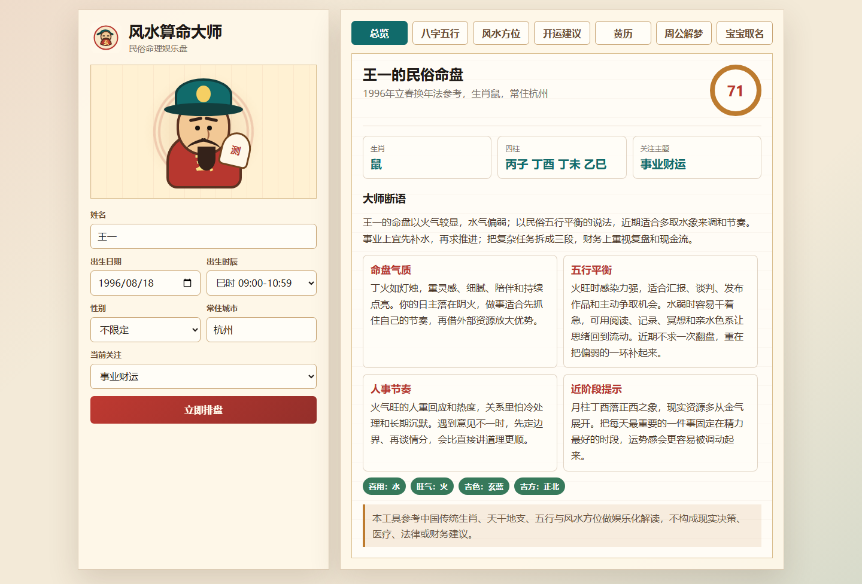Switch to the 八字五行 tab

point(440,33)
